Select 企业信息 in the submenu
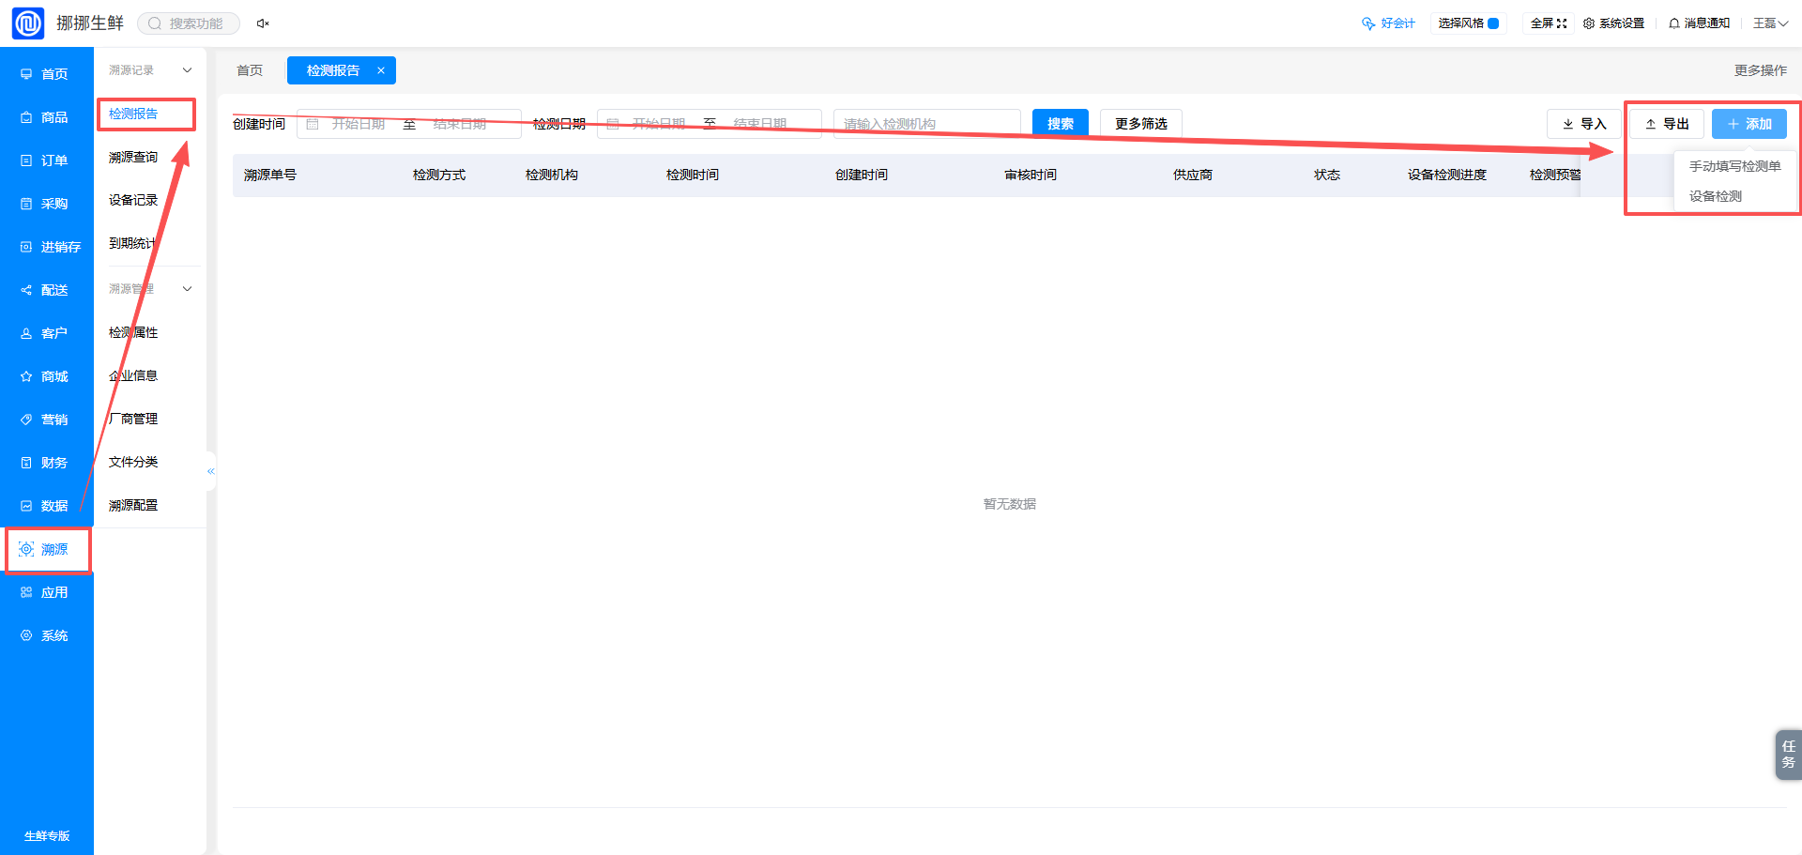The height and width of the screenshot is (855, 1802). (133, 375)
